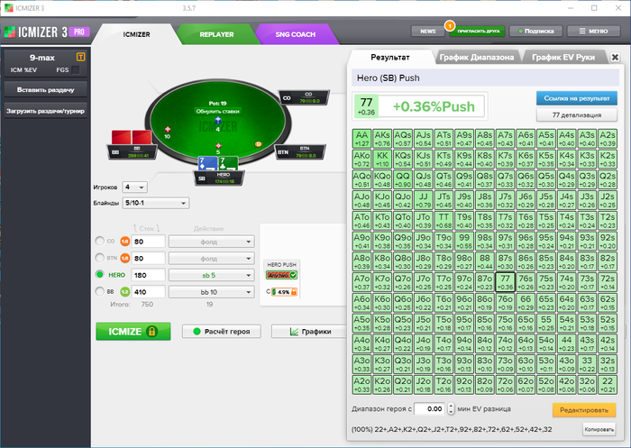Click the BB's red chip with 10
Screen dimensions: 631x448
click(x=168, y=130)
